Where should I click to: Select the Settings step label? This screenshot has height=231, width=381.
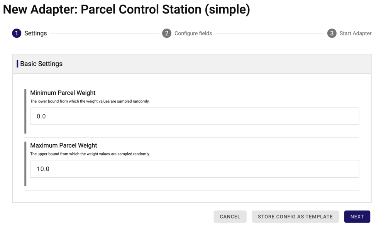(x=36, y=33)
